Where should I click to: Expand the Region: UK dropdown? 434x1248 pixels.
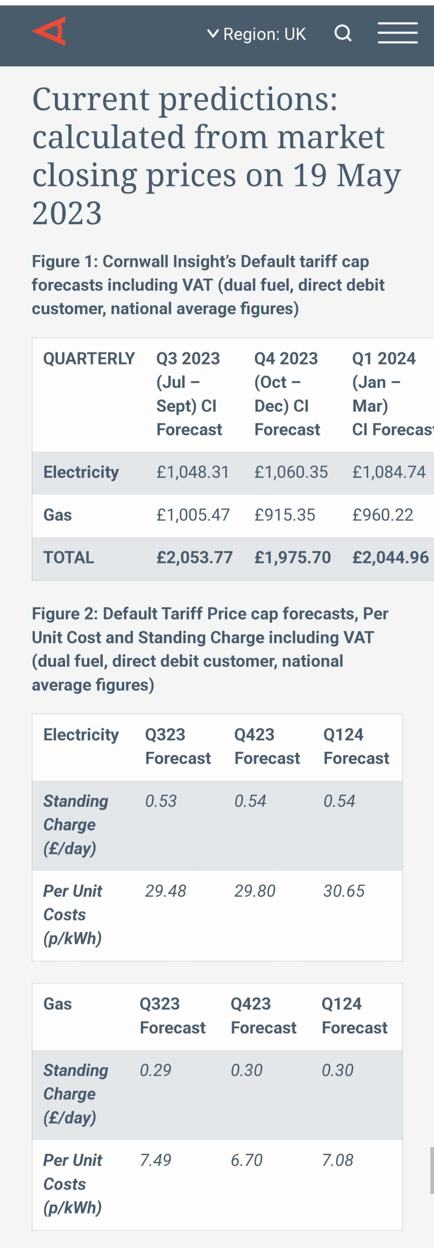click(x=257, y=34)
